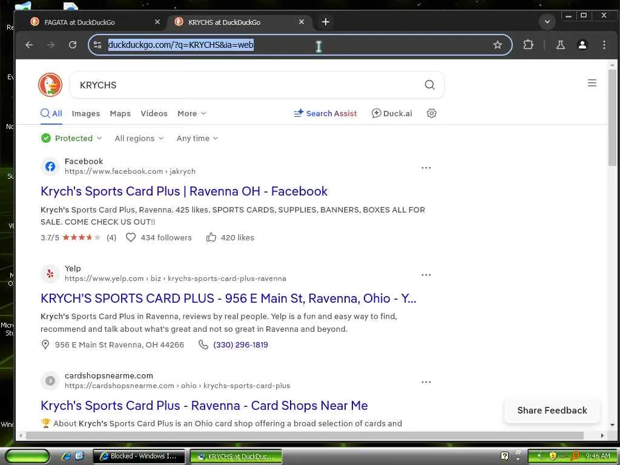The width and height of the screenshot is (620, 465).
Task: Switch to Maps results
Action: point(120,113)
